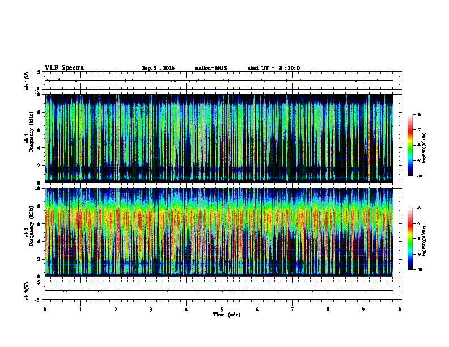
Task: Click the Time (min) axis label
Action: (227, 315)
